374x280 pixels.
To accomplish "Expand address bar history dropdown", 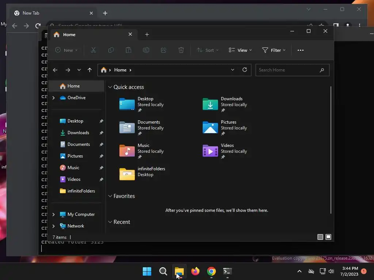I will pyautogui.click(x=233, y=70).
